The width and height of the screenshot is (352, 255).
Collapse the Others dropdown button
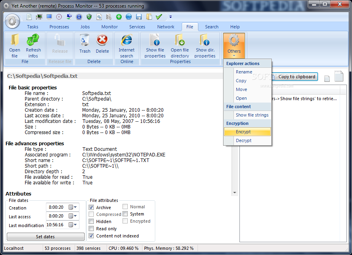(234, 46)
